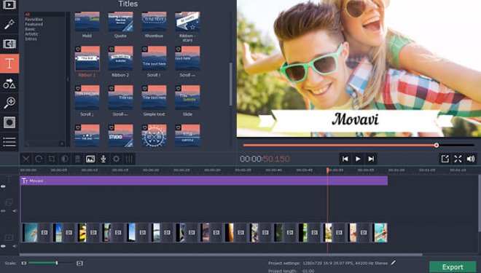The image size is (481, 273).
Task: Open the Stickers and shapes tab
Action: click(x=9, y=83)
